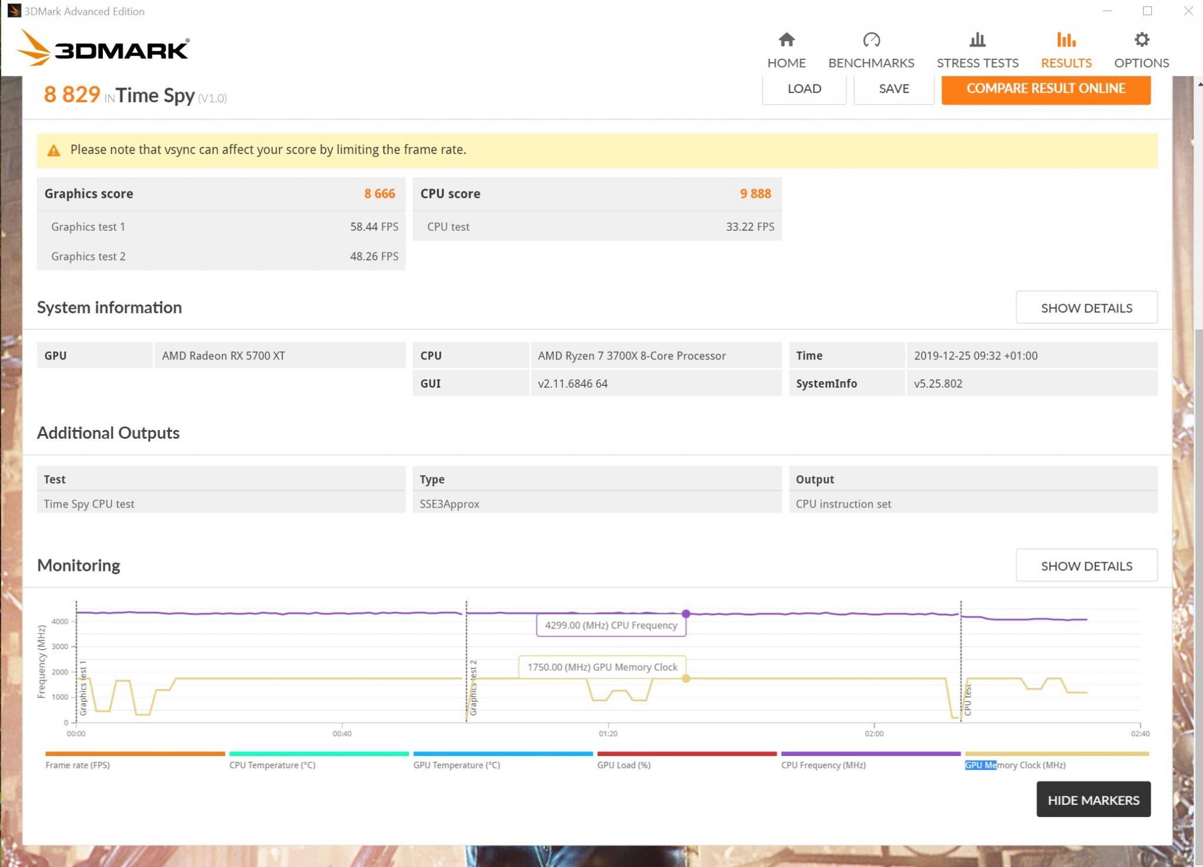Screen dimensions: 1203x867
Task: Click the 3DMark logo
Action: pyautogui.click(x=103, y=48)
